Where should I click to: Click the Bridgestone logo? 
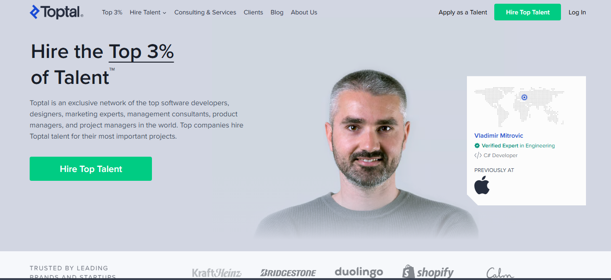288,273
